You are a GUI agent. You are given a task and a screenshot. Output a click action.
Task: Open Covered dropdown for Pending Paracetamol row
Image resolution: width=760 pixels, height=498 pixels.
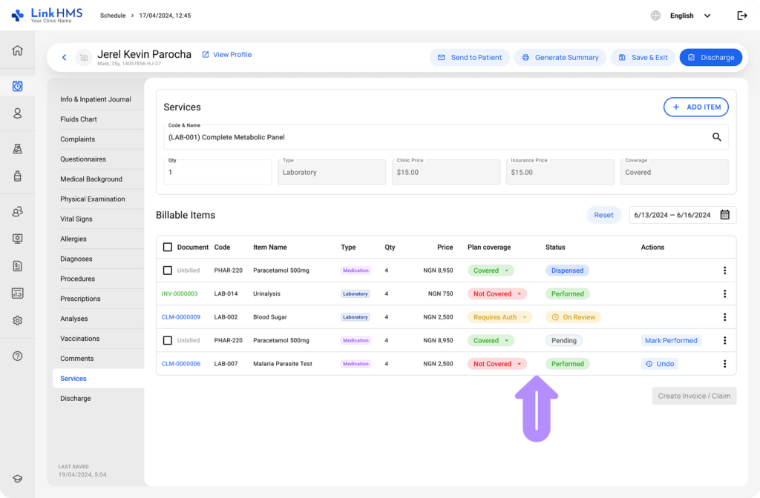[x=491, y=340]
